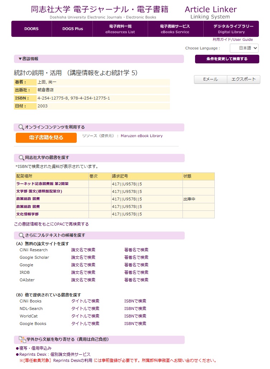270x369 pixels.
Task: Click document icon beside 学外から文献を取り寄せる
Action: tap(22, 339)
